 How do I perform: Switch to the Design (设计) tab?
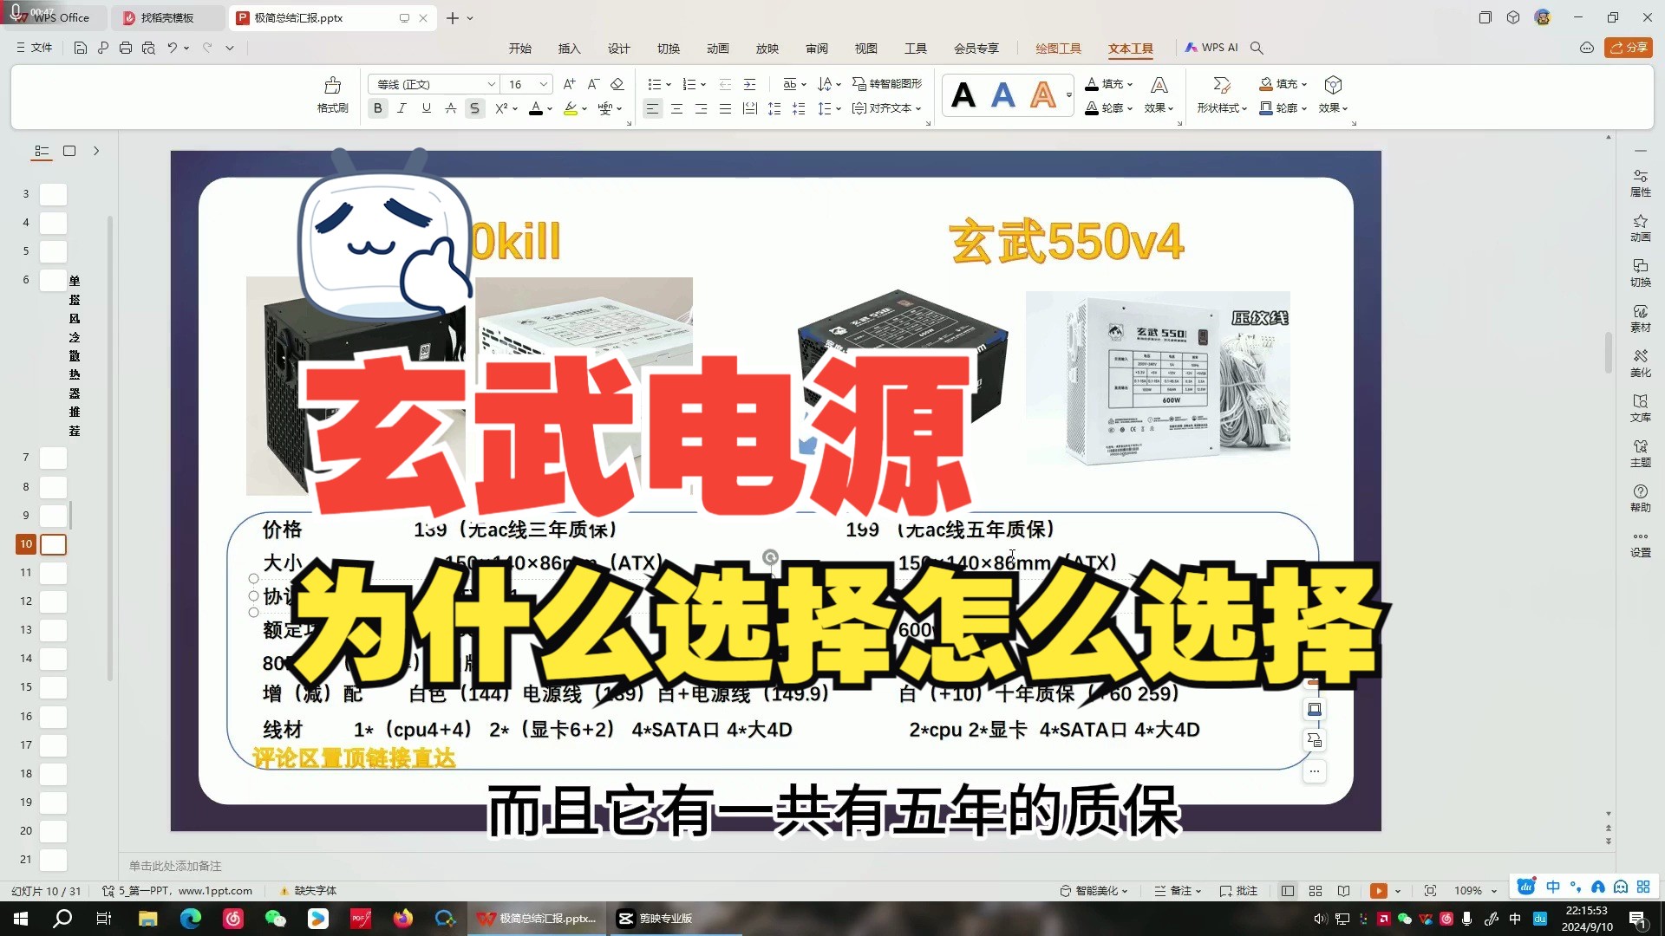click(x=619, y=49)
